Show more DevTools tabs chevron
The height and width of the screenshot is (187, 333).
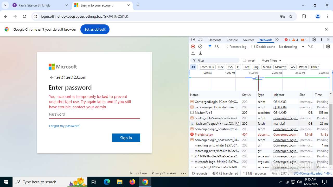coord(277,40)
